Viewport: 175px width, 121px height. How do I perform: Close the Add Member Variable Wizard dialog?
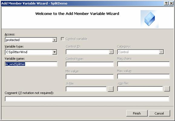pos(171,3)
